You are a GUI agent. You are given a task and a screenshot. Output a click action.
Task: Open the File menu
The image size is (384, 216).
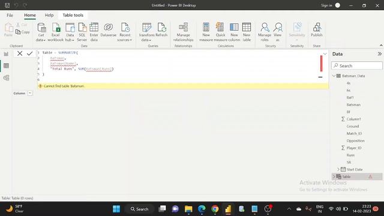(10, 15)
